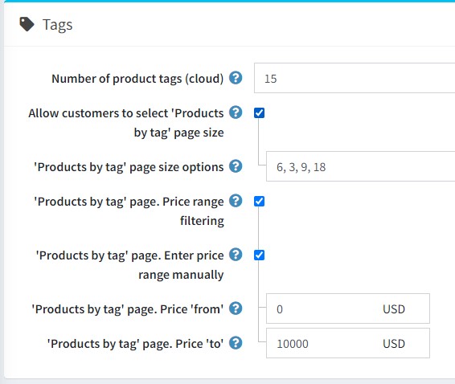View help icon for Price 'from'
The width and height of the screenshot is (455, 384).
coord(236,308)
